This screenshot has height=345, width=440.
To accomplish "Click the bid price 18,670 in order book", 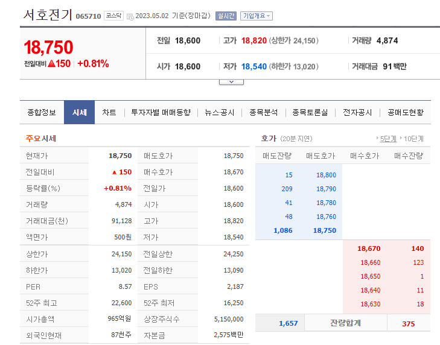I will coord(369,248).
